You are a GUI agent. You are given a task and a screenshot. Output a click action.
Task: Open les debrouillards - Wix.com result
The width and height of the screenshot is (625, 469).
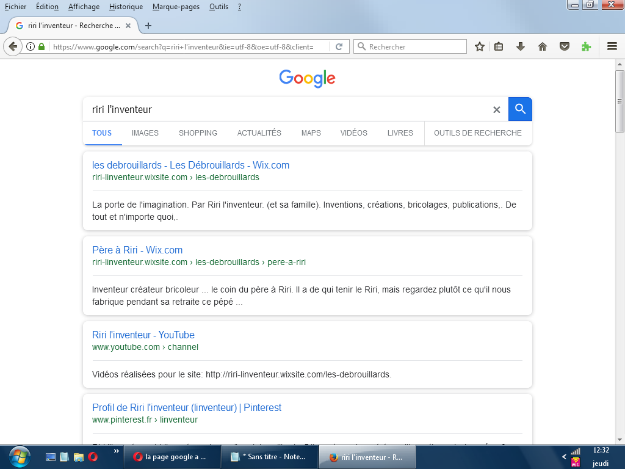(x=190, y=165)
